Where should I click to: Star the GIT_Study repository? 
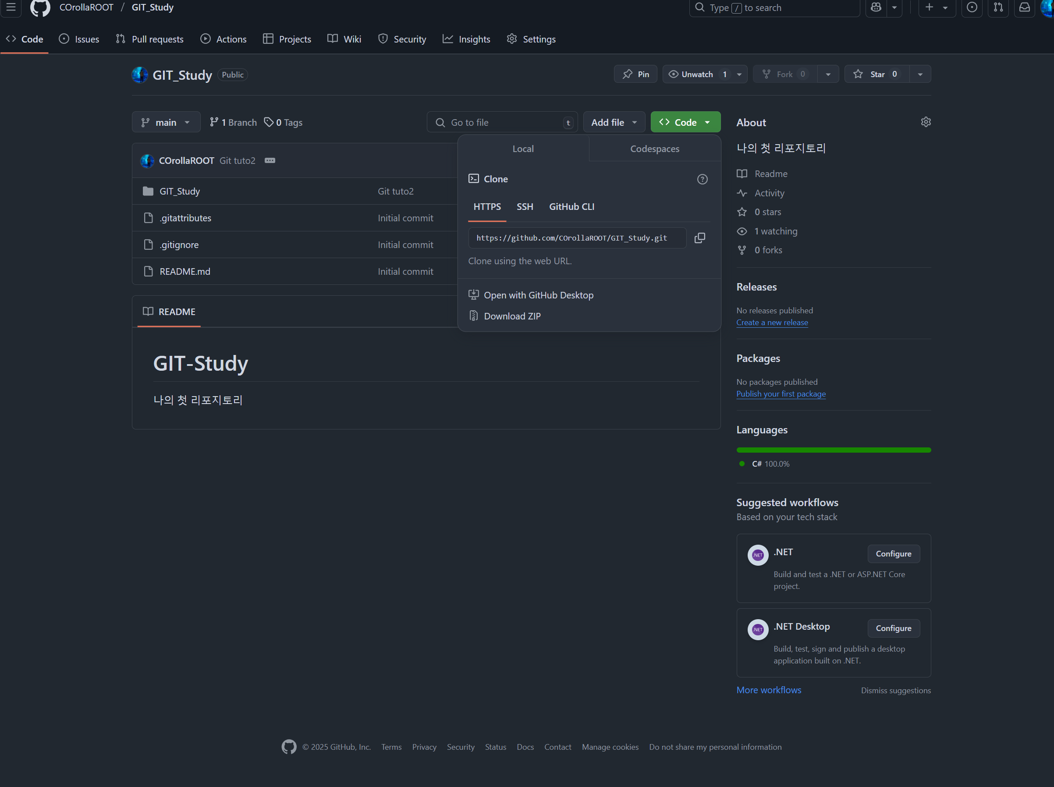876,74
